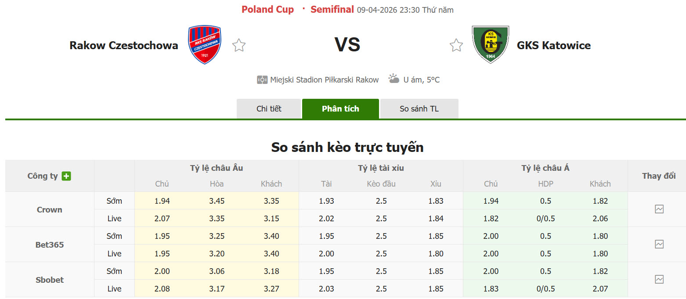Click the Rakow Czestochowa club crest logo
This screenshot has height=299, width=686.
tap(204, 44)
